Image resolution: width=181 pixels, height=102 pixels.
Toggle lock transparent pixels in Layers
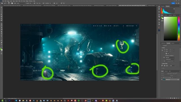tap(164, 77)
